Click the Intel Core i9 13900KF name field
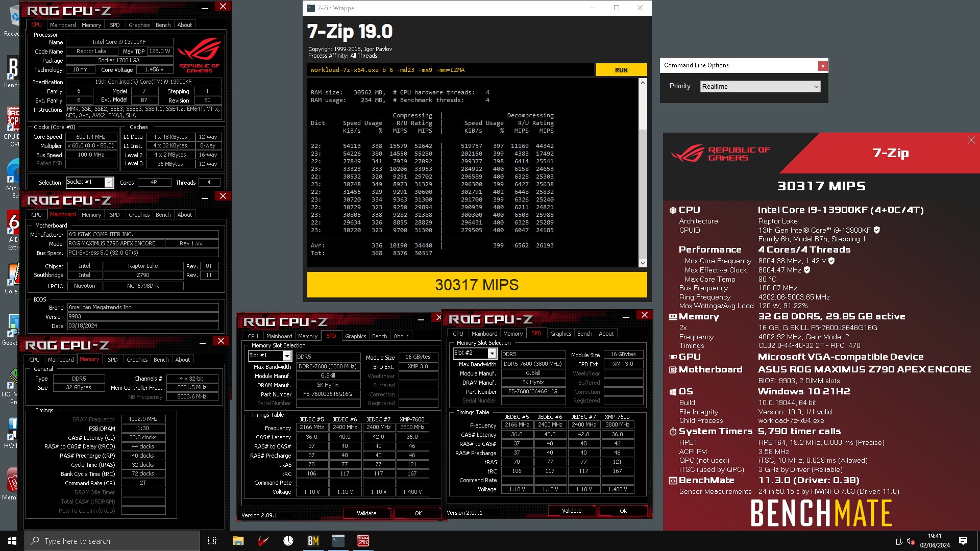The height and width of the screenshot is (551, 980). (x=119, y=42)
